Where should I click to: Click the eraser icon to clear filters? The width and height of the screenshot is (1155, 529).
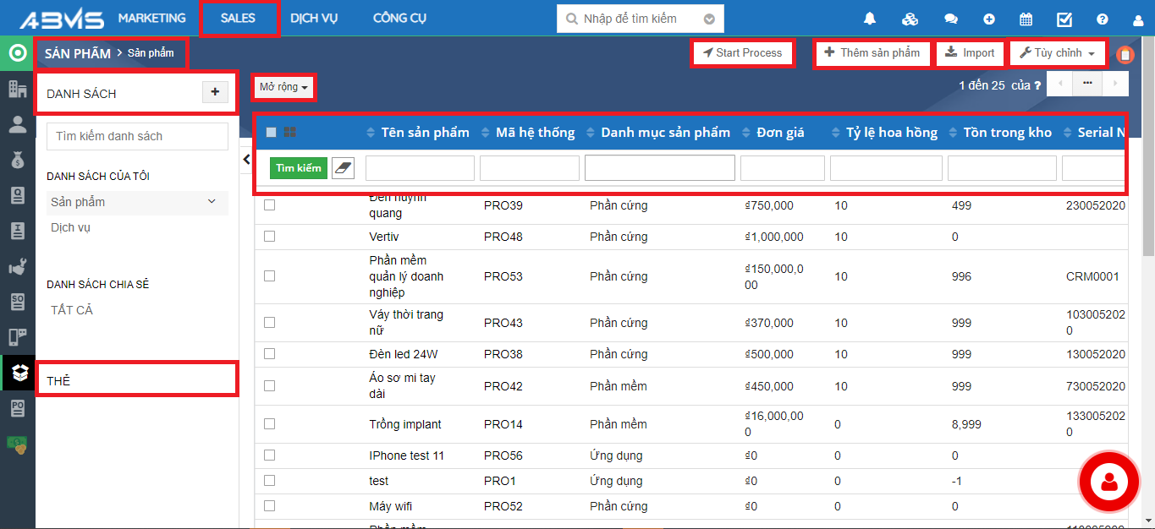click(x=343, y=168)
